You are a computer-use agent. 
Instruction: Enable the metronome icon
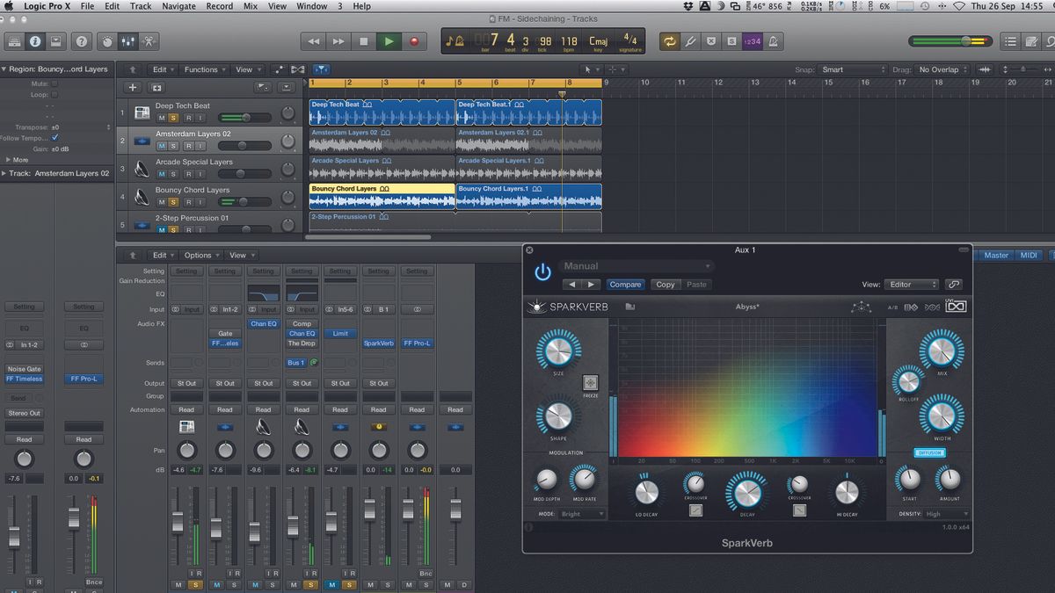[774, 40]
